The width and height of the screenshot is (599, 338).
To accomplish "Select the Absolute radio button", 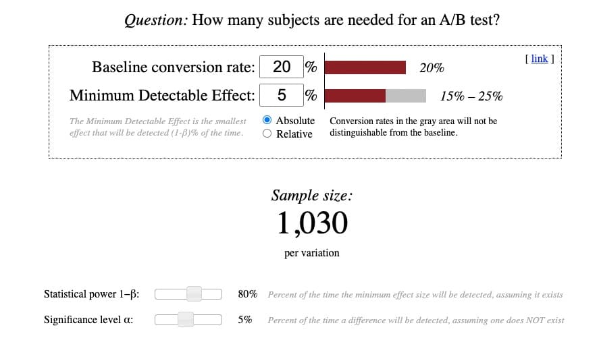I will (x=267, y=120).
